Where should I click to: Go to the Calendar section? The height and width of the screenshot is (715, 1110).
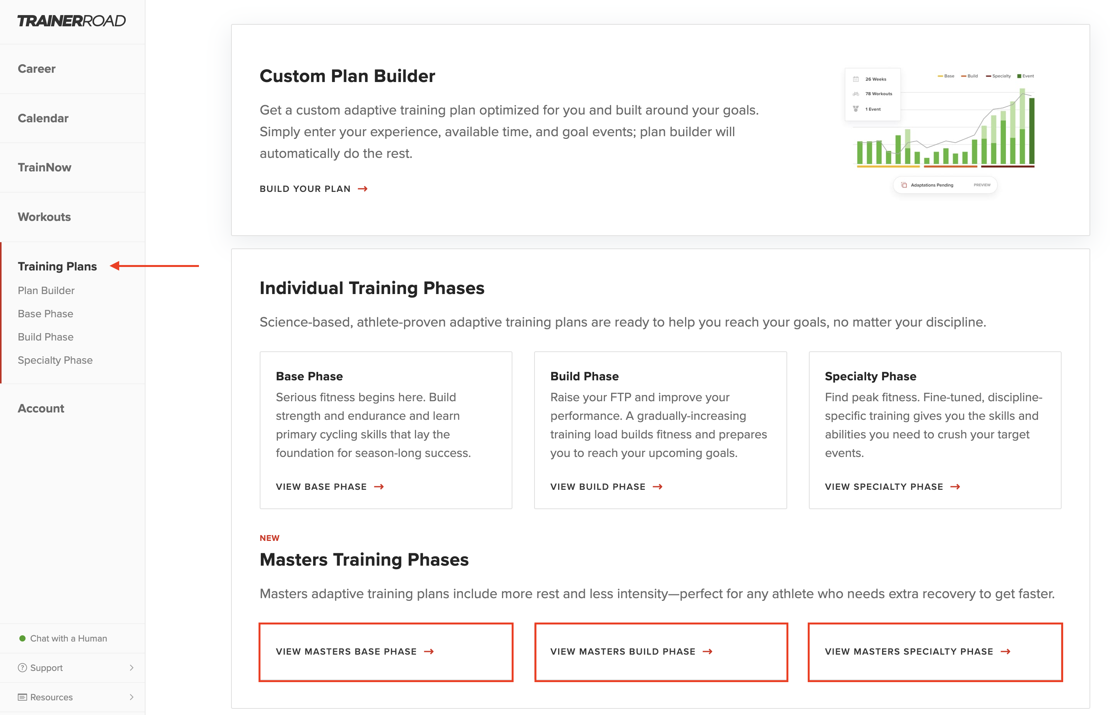(x=43, y=118)
